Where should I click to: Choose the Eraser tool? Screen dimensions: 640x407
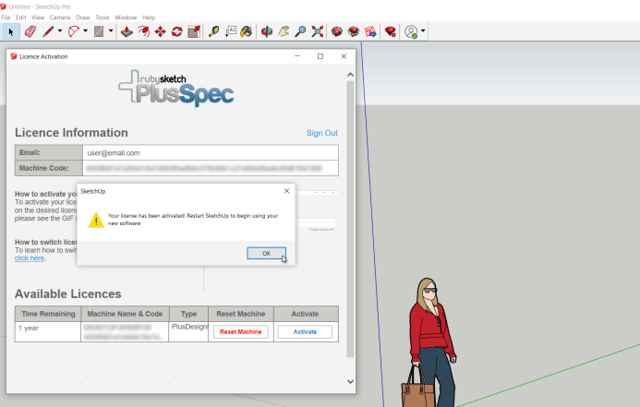(30, 31)
